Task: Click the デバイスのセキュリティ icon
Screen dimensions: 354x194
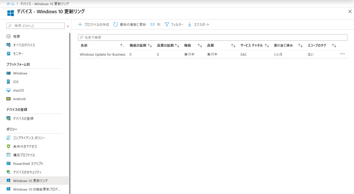Action: pos(8,172)
